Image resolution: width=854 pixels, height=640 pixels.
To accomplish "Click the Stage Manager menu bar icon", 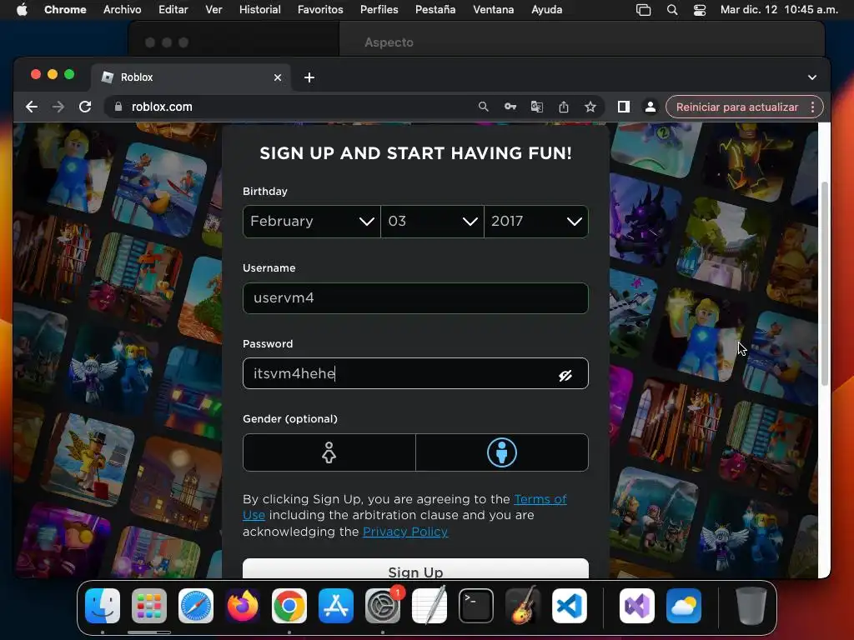I will 644,10.
